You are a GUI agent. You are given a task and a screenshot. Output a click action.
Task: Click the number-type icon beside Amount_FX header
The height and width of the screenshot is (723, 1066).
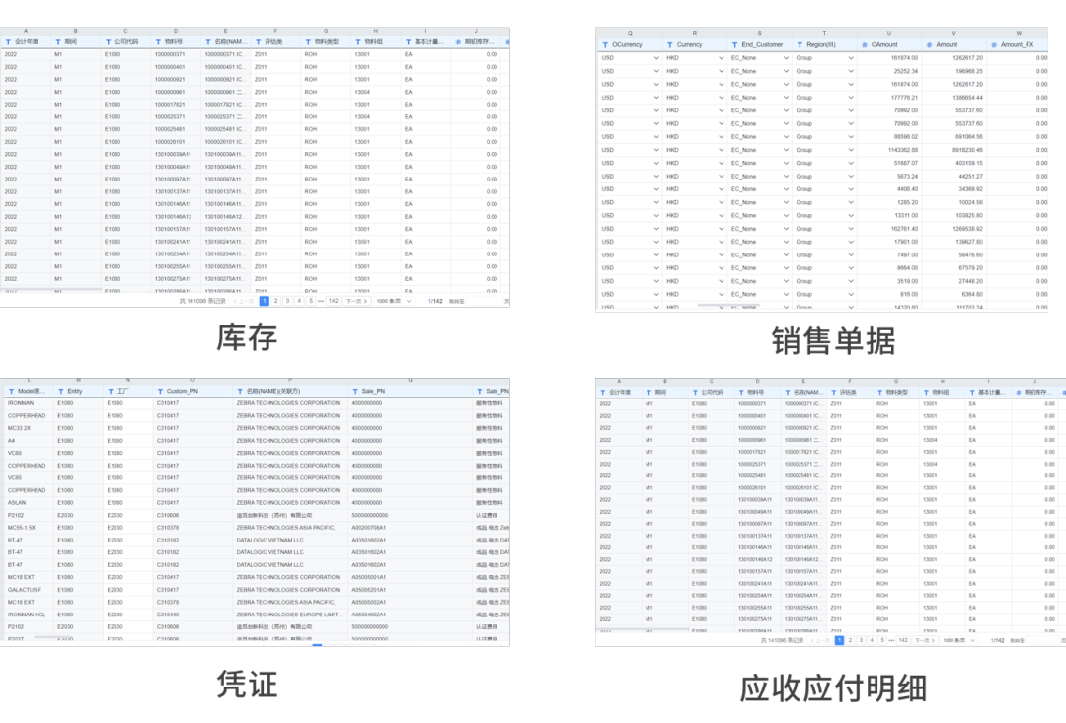click(x=994, y=44)
